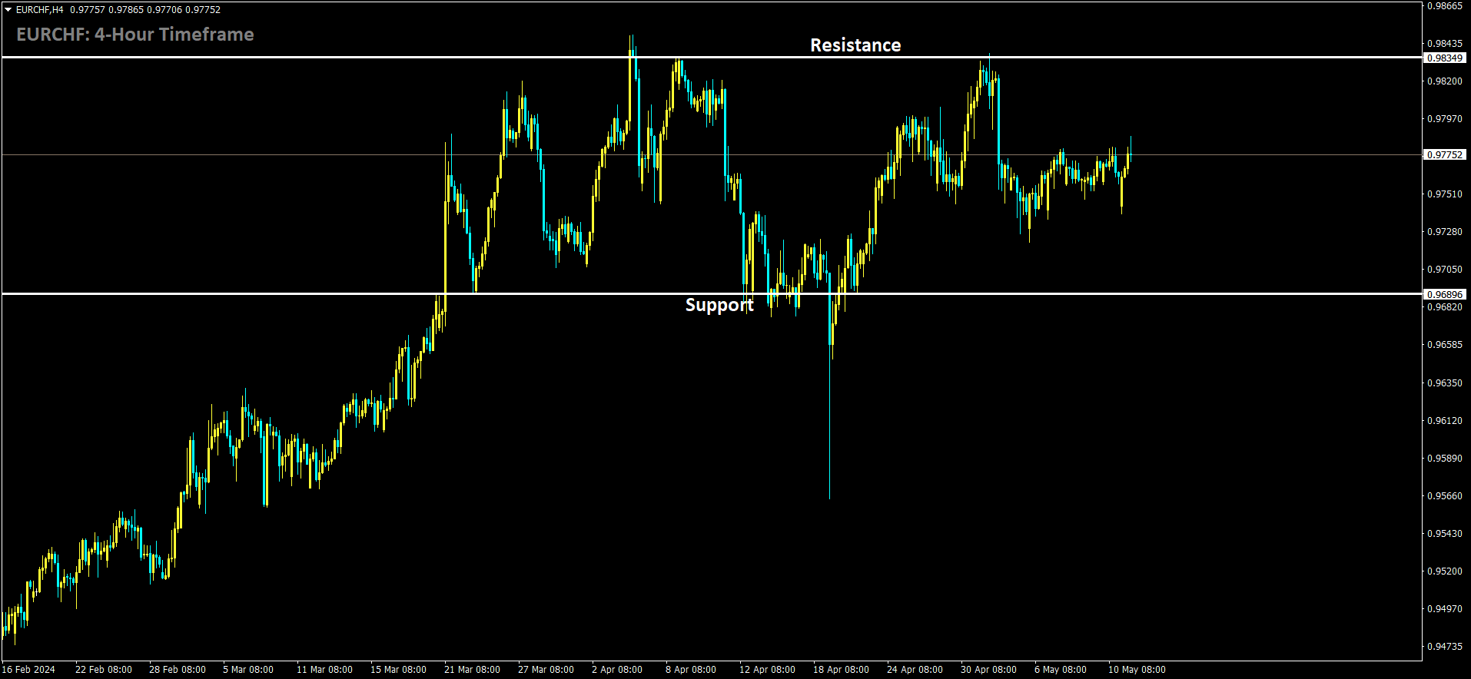Click the OHLC readout 0.97757 0.97865 0.97706 0.97752

click(145, 10)
